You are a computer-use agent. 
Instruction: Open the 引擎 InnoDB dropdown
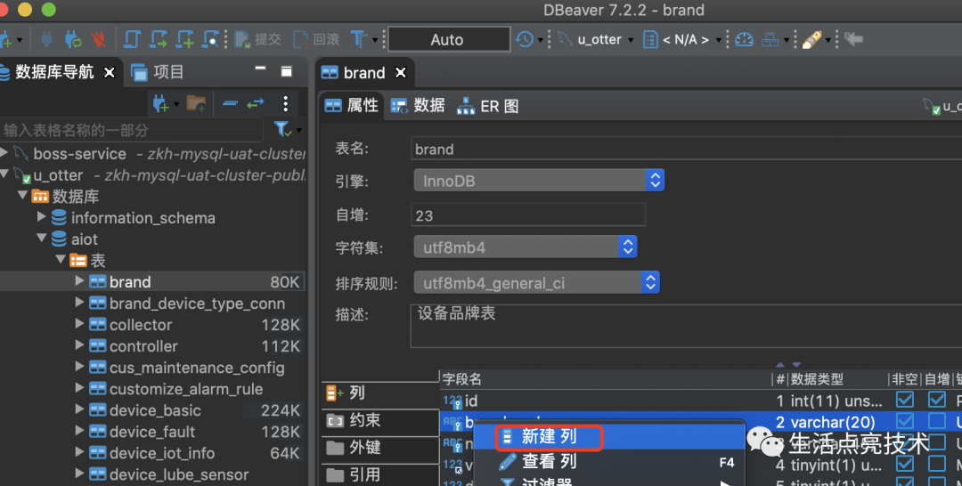[539, 181]
